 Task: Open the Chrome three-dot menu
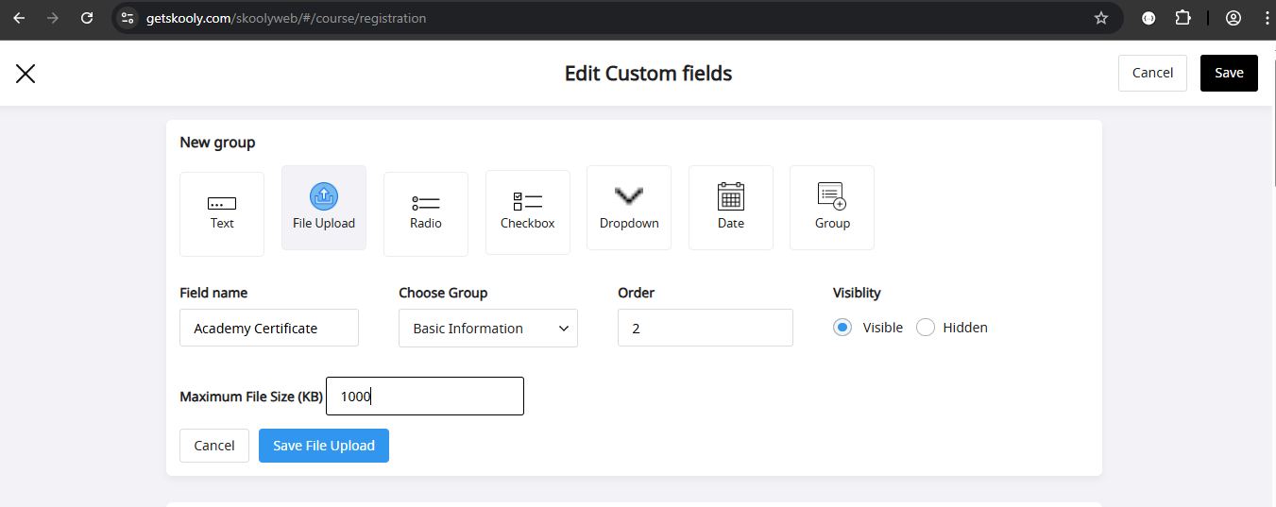(x=1267, y=18)
